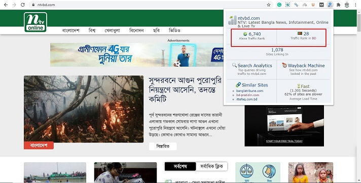This screenshot has width=361, height=183.
Task: Click the বিস্তারিত button
Action: 163,146
